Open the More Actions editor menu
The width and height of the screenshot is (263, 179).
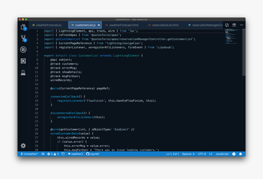tap(242, 25)
